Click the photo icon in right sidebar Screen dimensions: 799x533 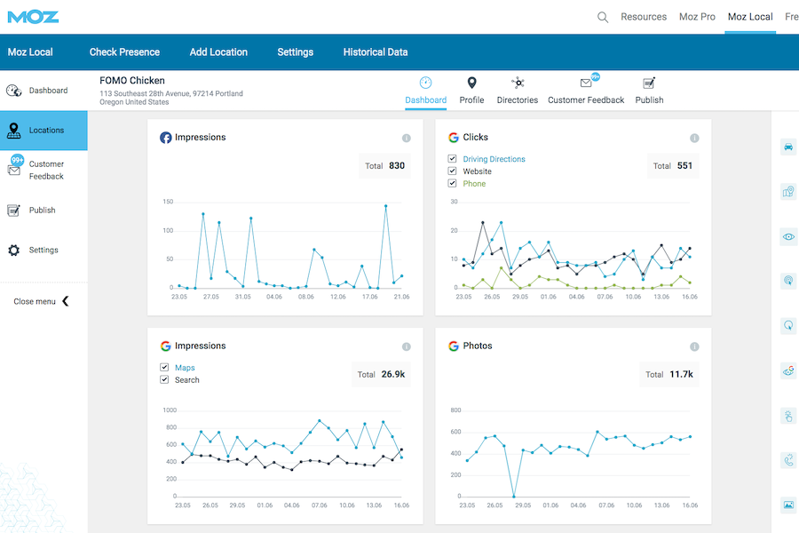pos(787,505)
